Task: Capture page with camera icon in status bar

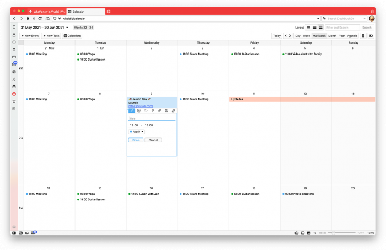Action: coord(297,233)
